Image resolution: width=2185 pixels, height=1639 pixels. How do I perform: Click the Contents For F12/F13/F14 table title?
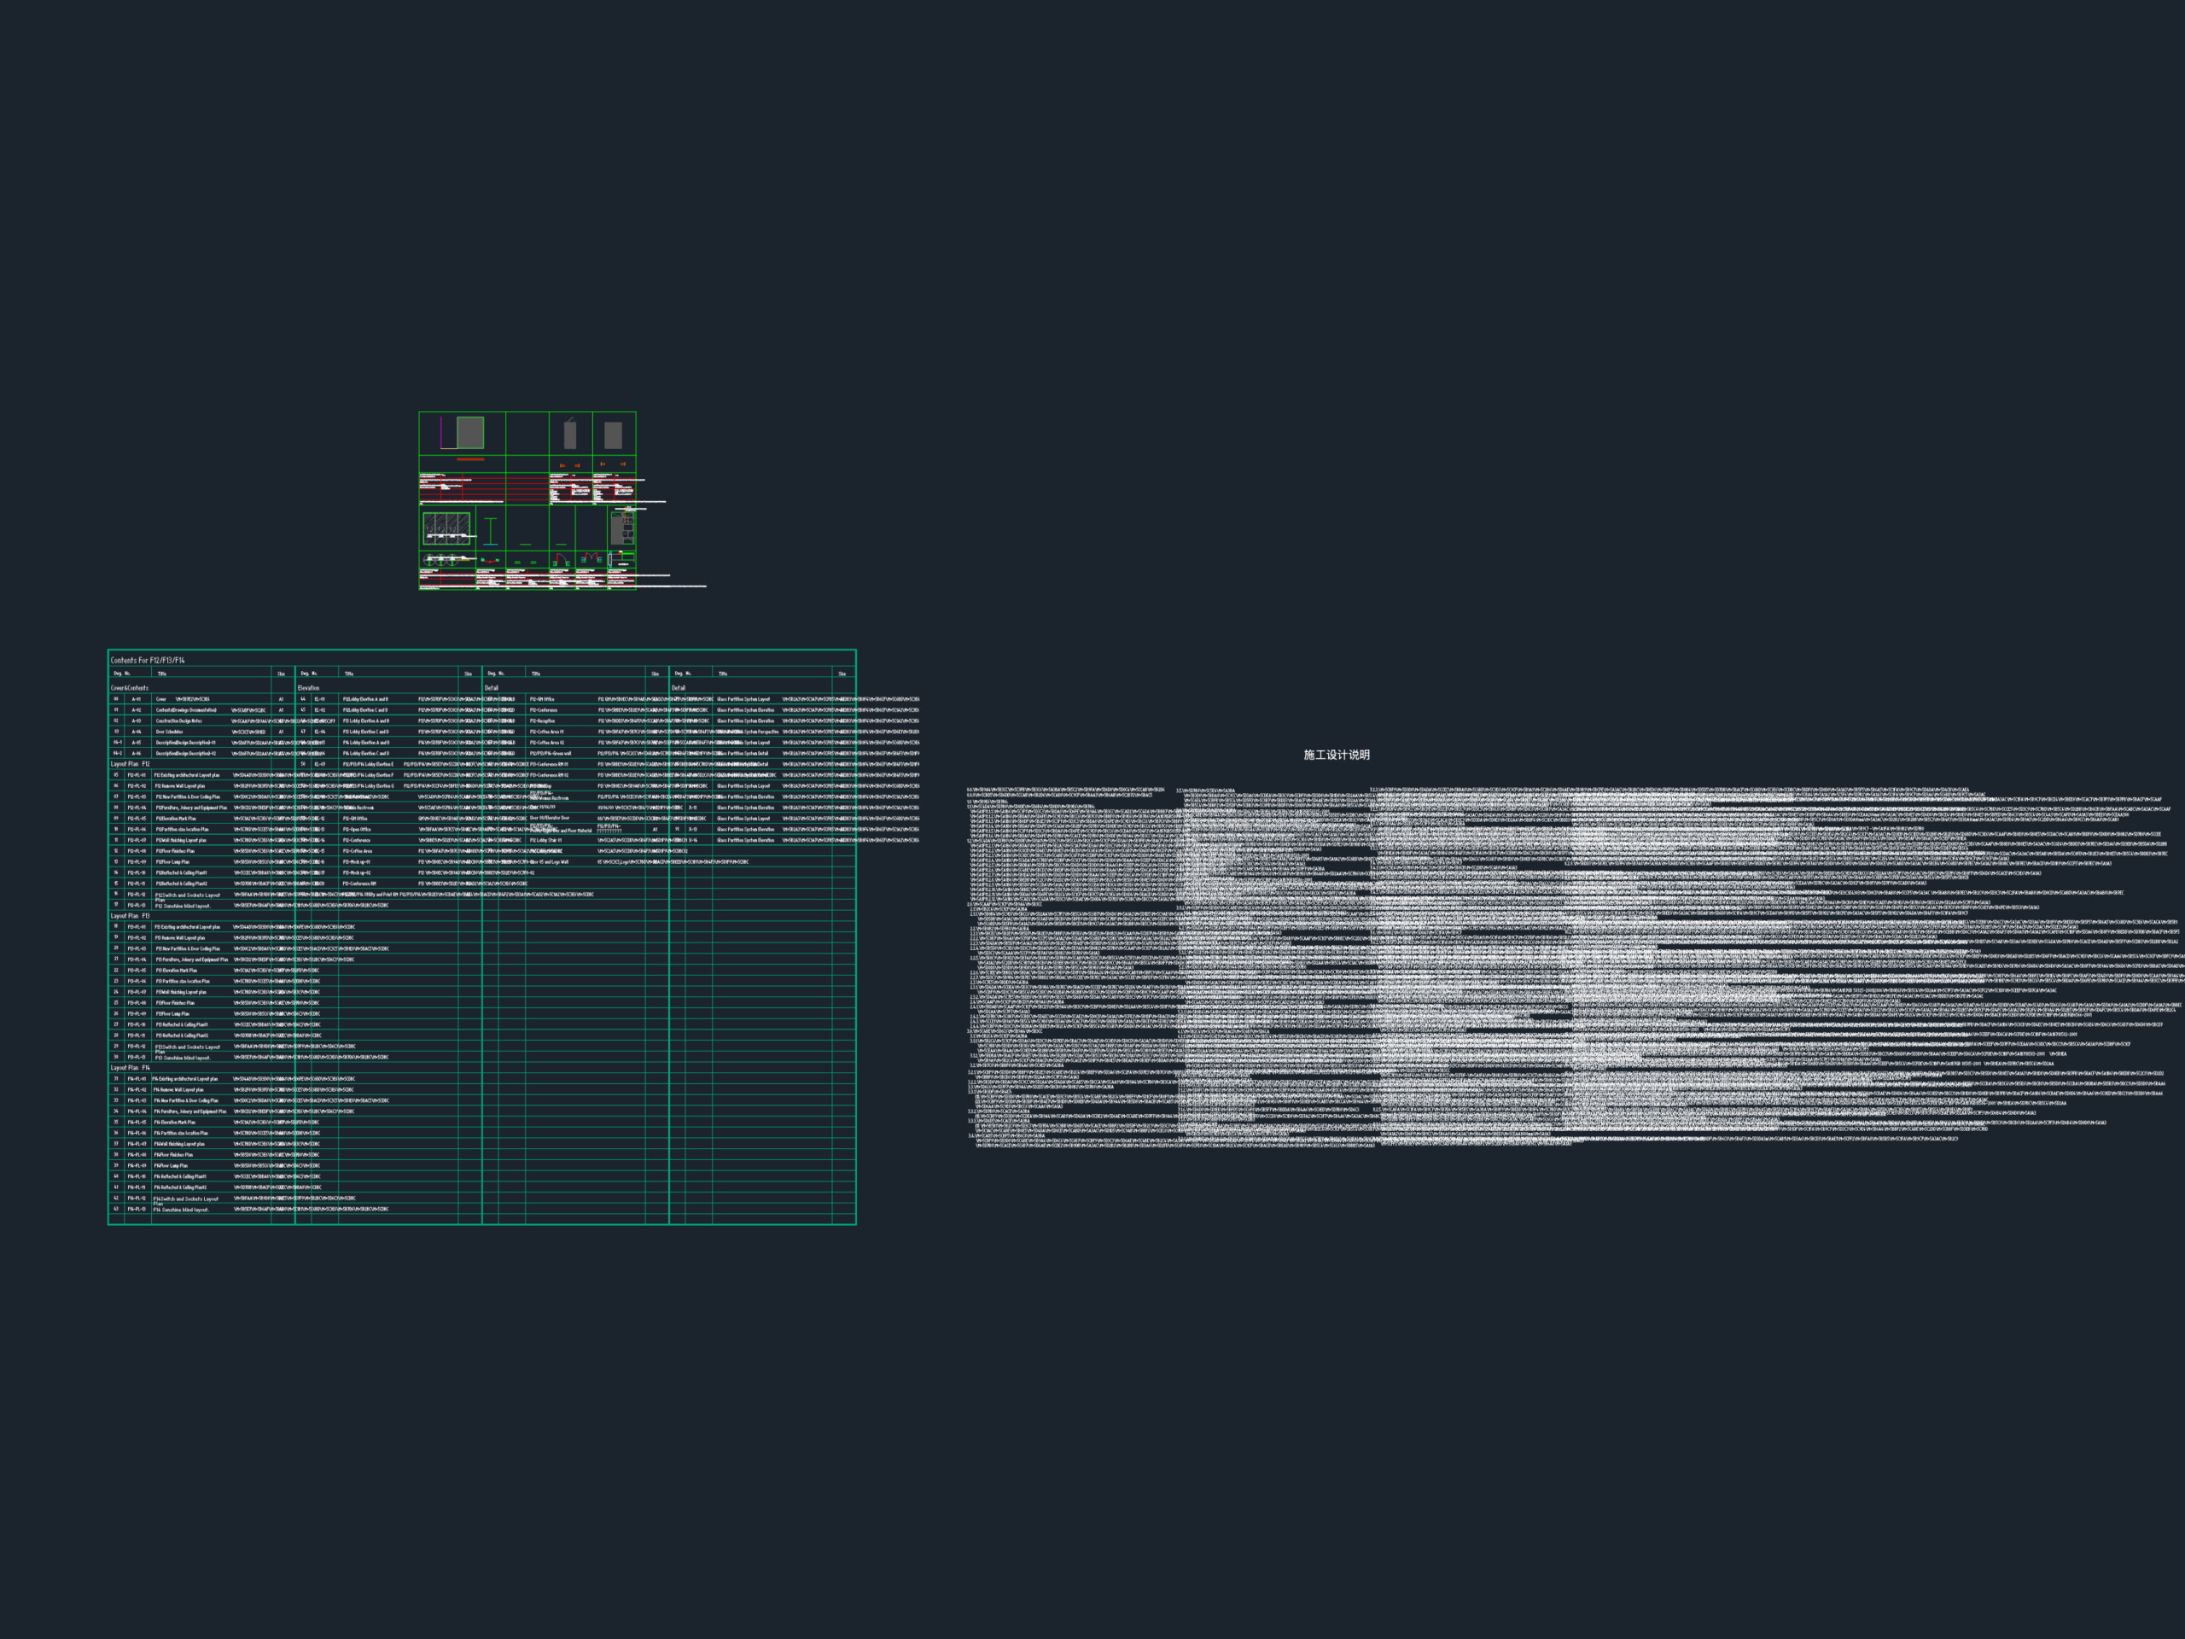point(149,660)
